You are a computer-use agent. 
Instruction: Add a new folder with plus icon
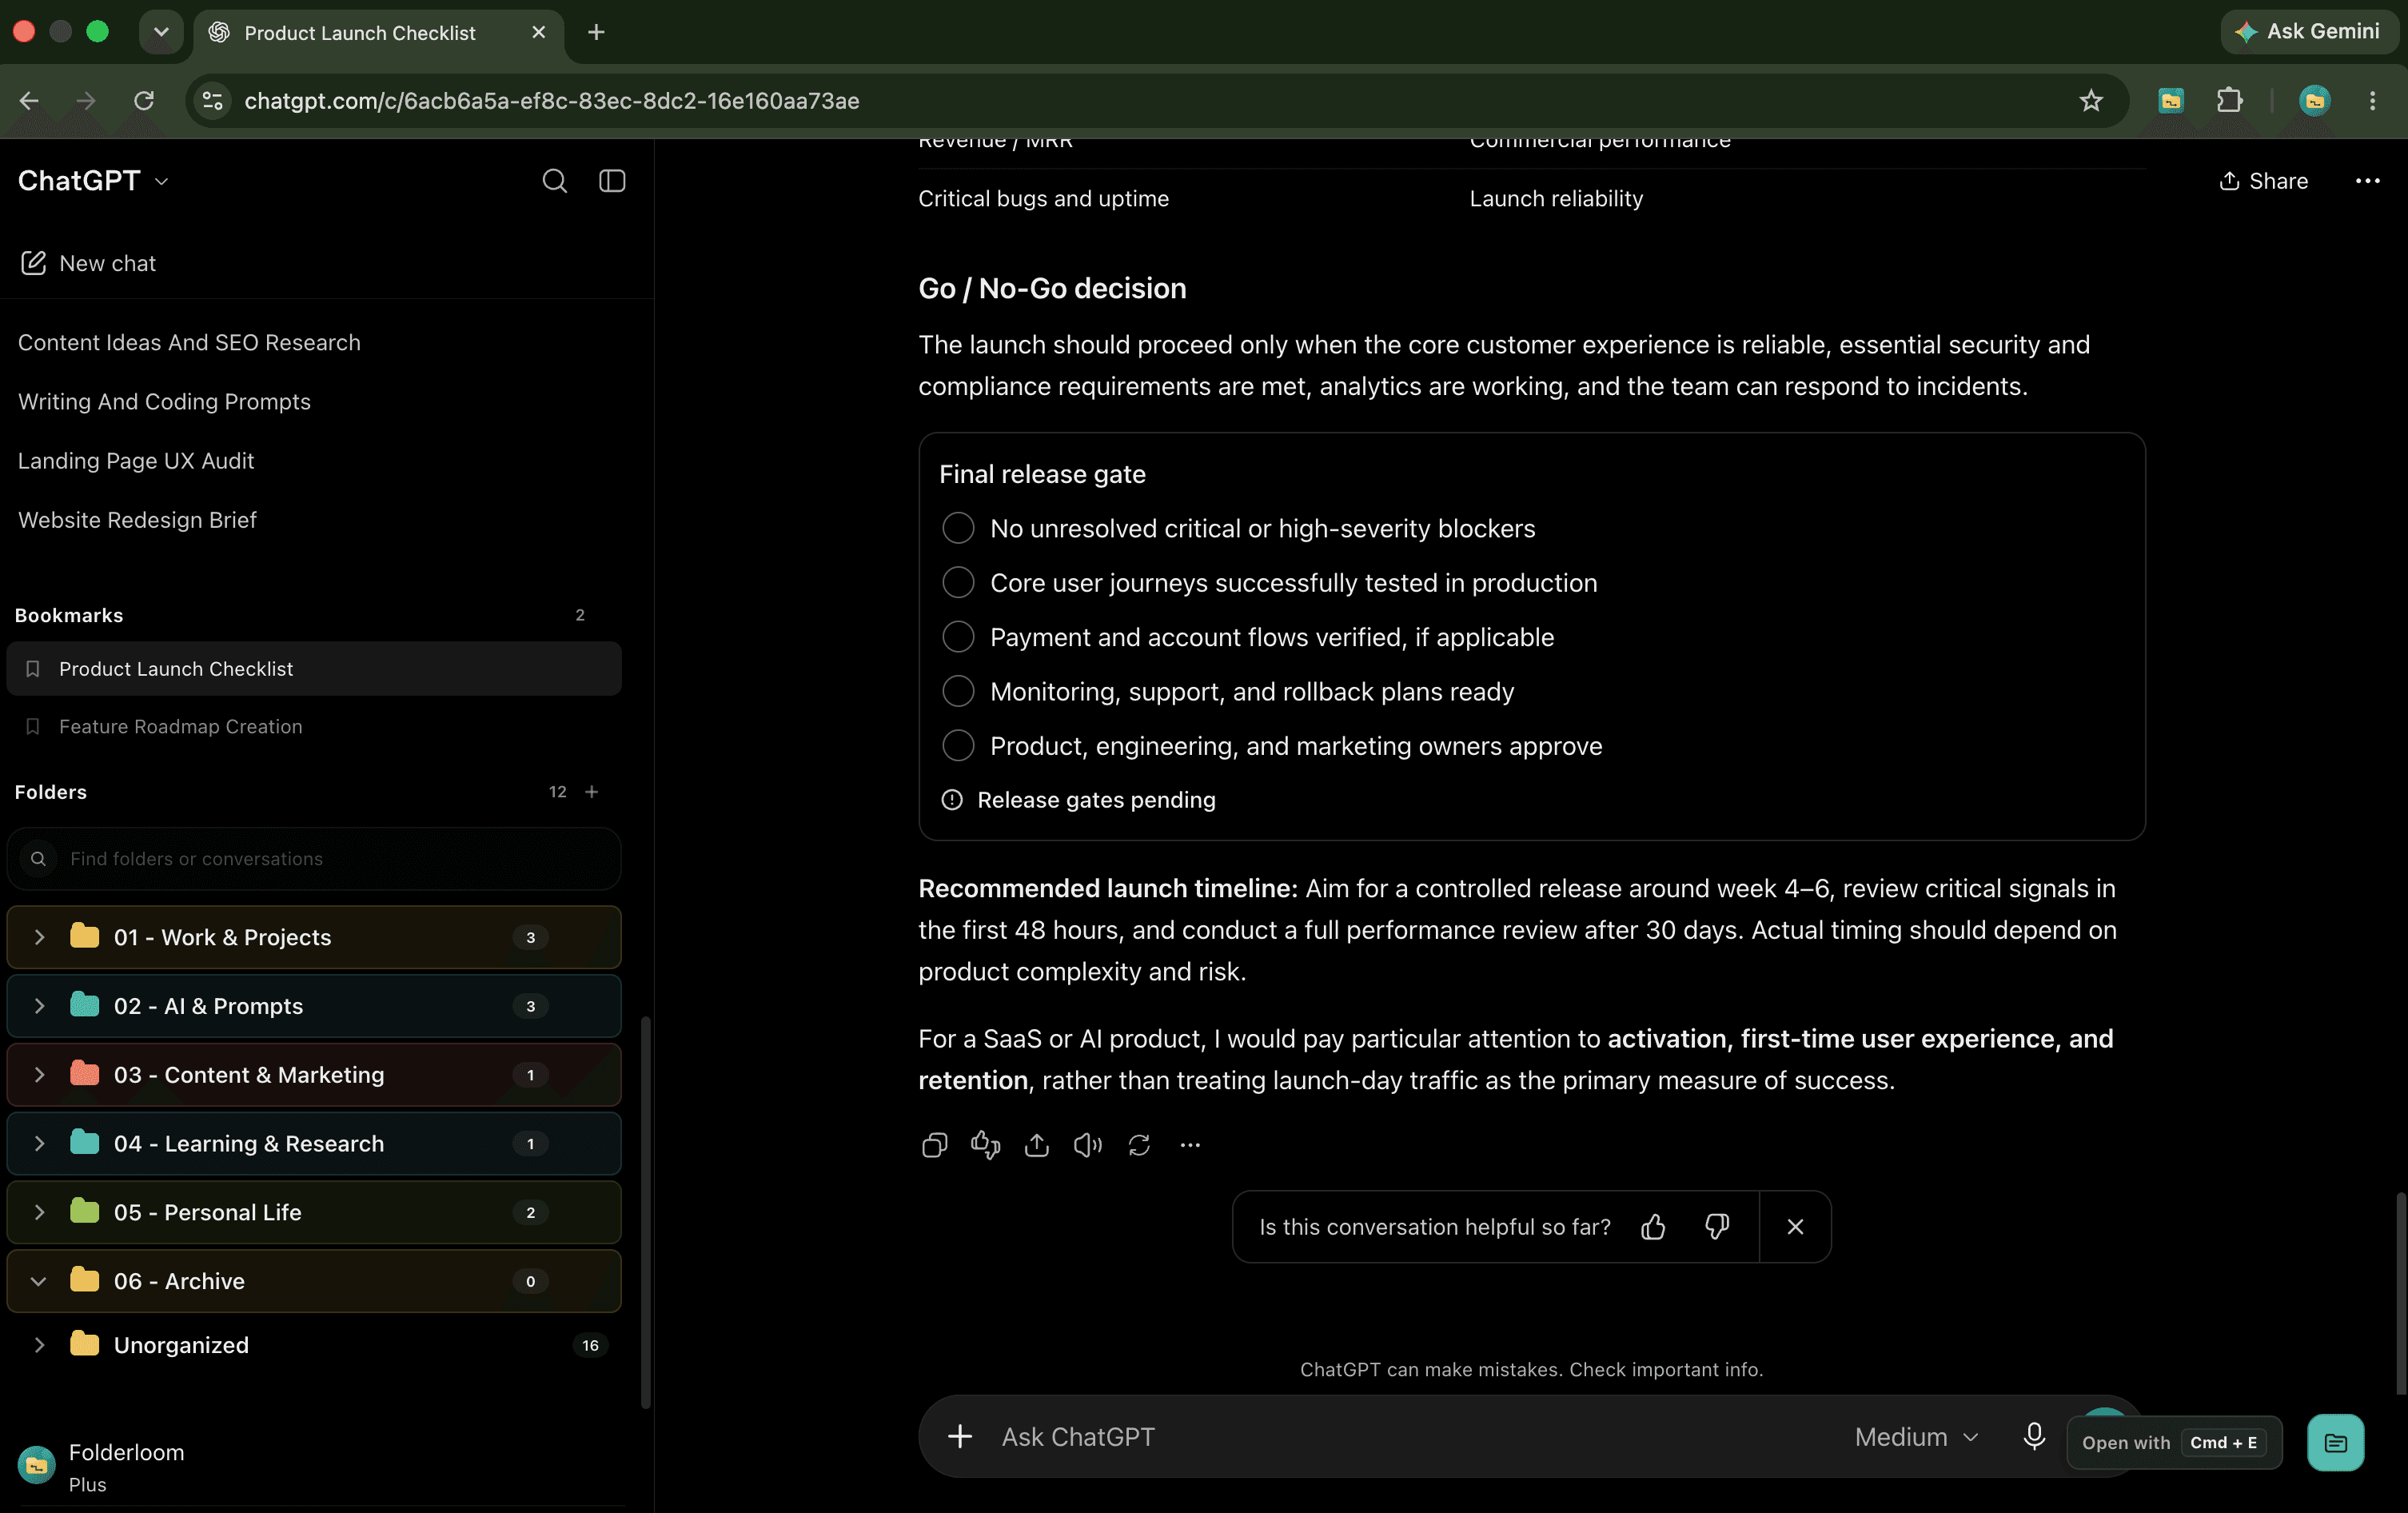591,792
